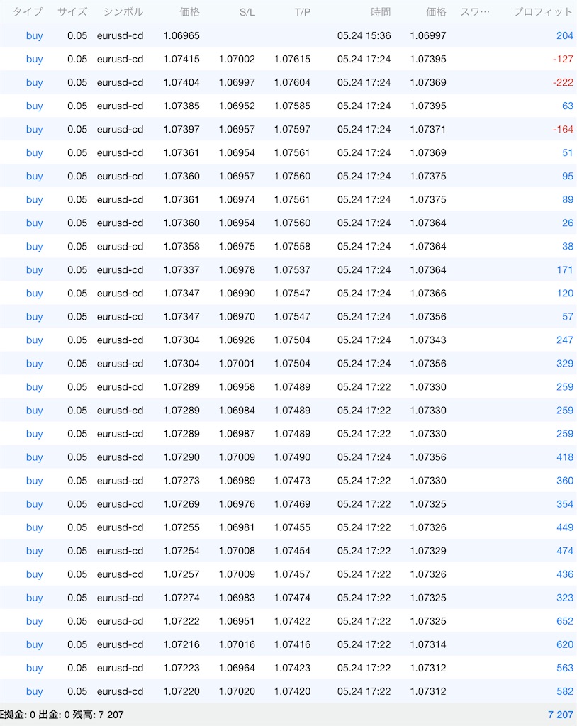This screenshot has height=726, width=577.
Task: Select the buy label in the 582 profit row
Action: pyautogui.click(x=34, y=692)
